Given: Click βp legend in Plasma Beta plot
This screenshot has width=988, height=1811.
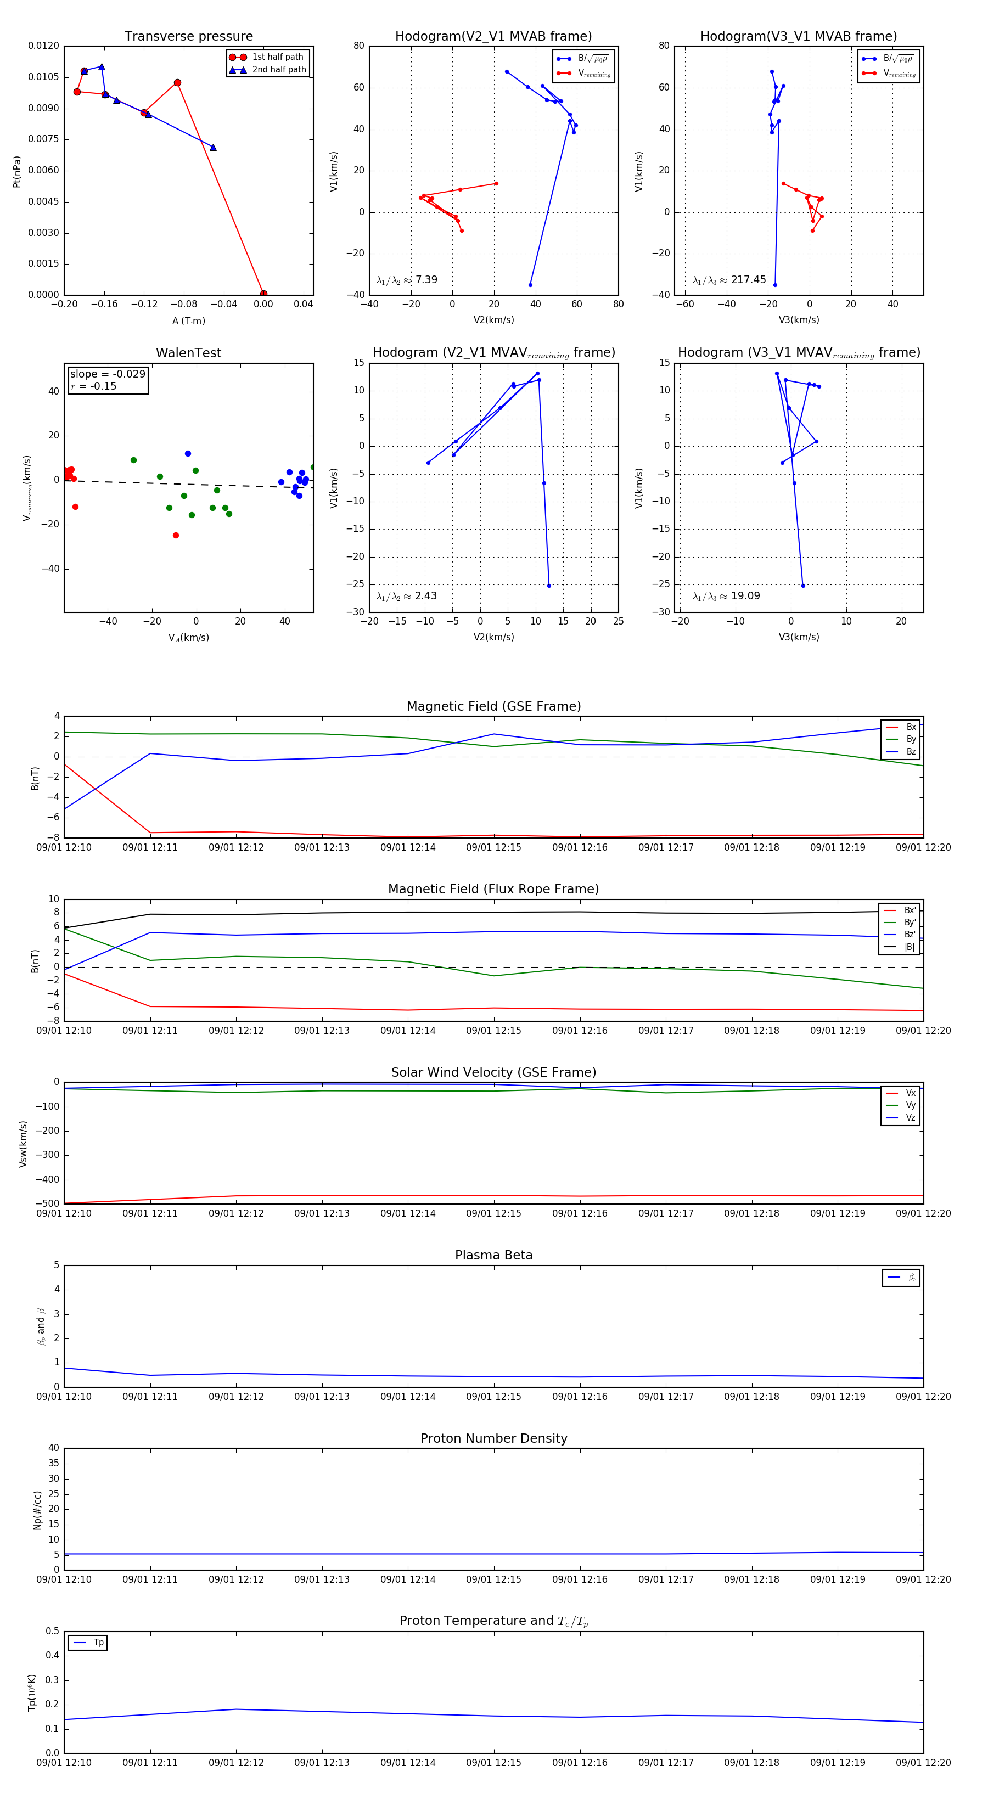Looking at the screenshot, I should (x=901, y=1278).
